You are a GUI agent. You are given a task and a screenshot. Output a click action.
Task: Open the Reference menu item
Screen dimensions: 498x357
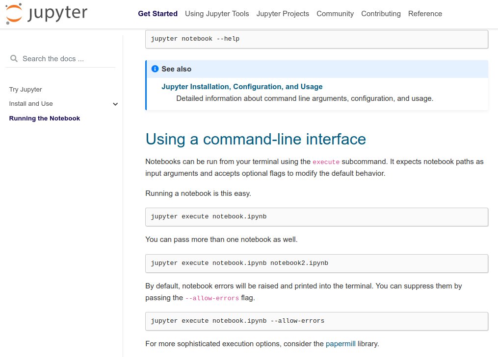(x=425, y=14)
